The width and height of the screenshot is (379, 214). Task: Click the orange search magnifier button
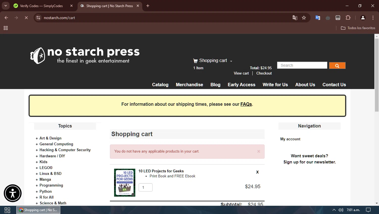337,65
